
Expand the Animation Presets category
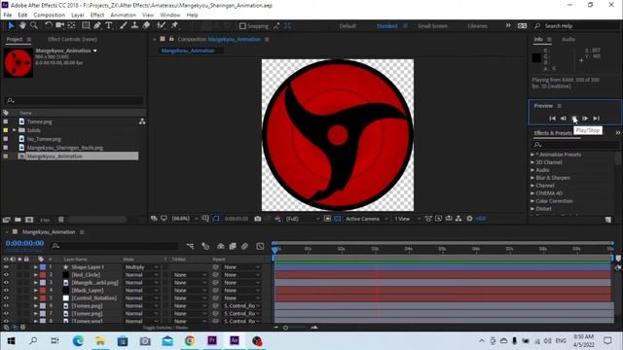pos(532,155)
